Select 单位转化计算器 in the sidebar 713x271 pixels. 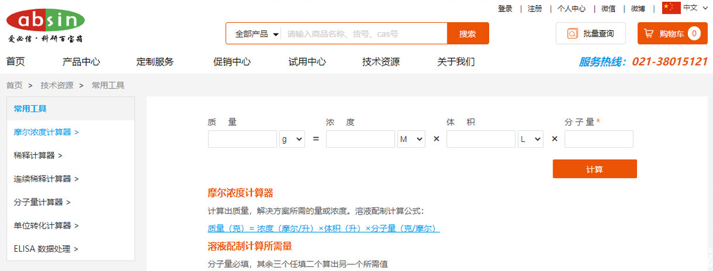(x=47, y=225)
